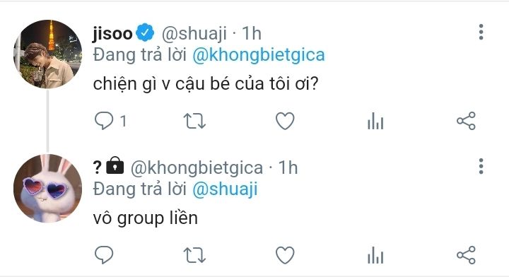Screen dimensions: 509x277
Task: Open the @khongbietgica mention link in jisoo's reply
Action: [259, 55]
